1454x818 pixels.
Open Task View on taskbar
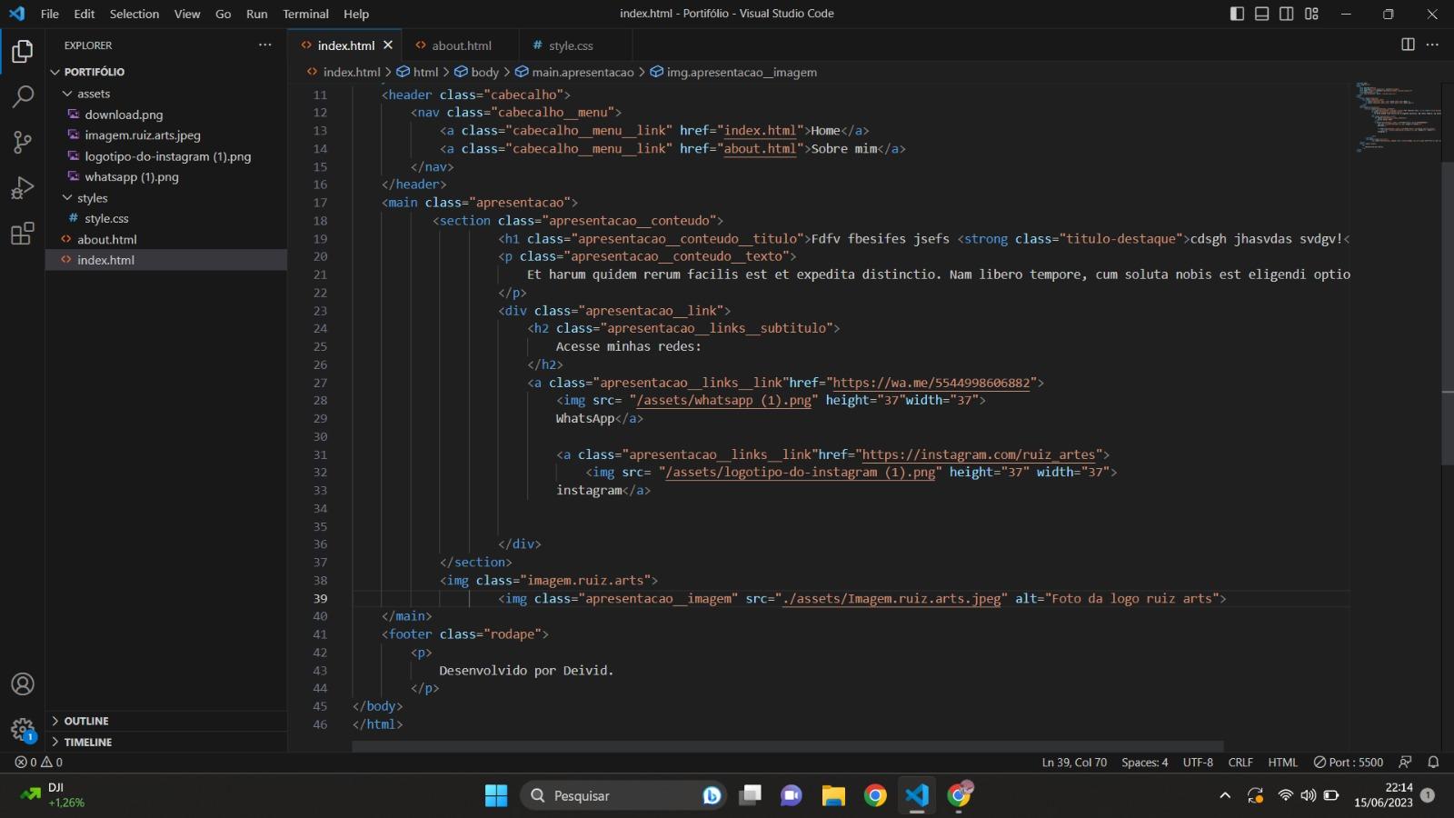750,796
